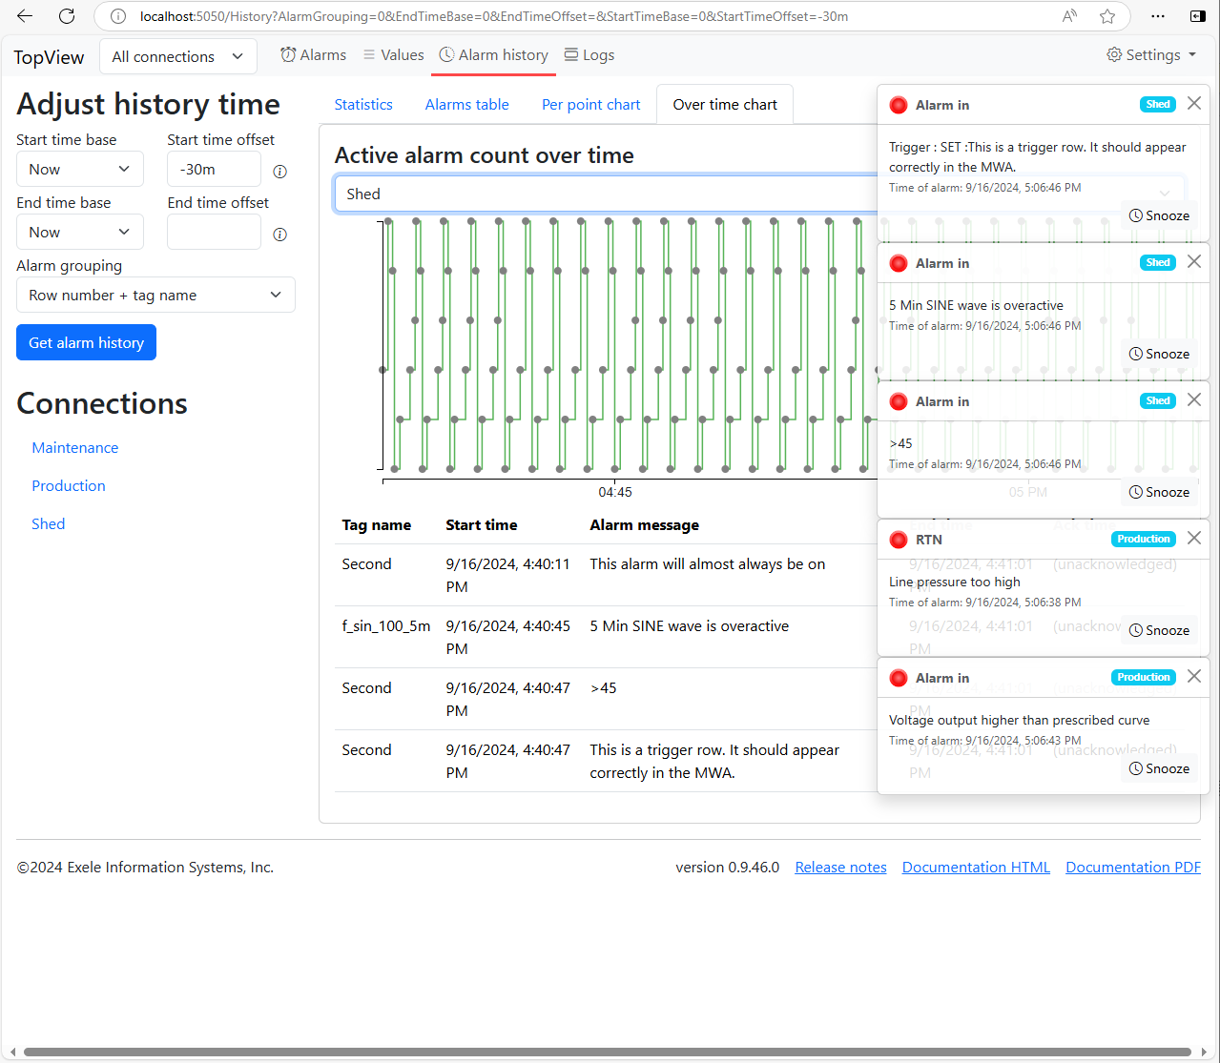The height and width of the screenshot is (1063, 1220).
Task: Switch to the Statistics tab
Action: tap(363, 105)
